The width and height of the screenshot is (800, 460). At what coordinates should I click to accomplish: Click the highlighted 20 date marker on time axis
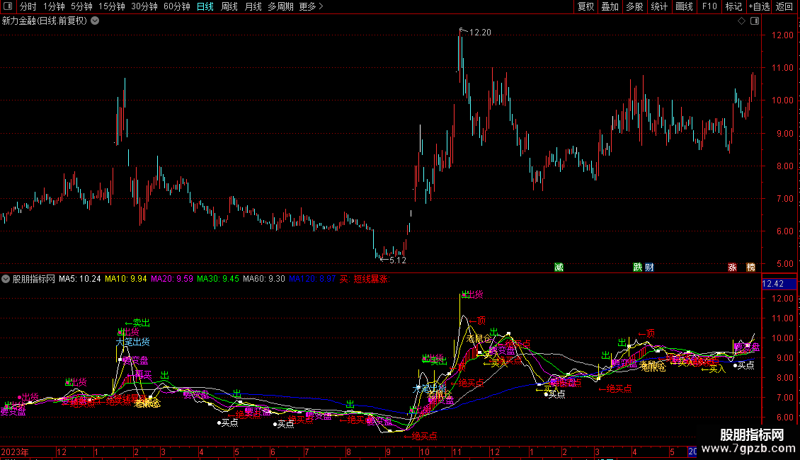pos(692,452)
